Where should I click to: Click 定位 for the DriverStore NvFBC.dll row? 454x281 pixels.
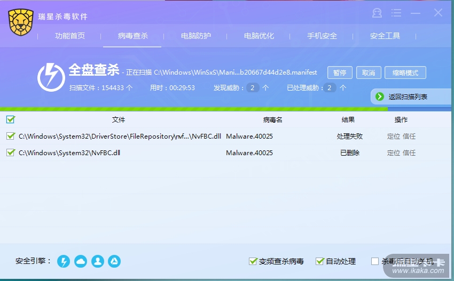pos(394,136)
